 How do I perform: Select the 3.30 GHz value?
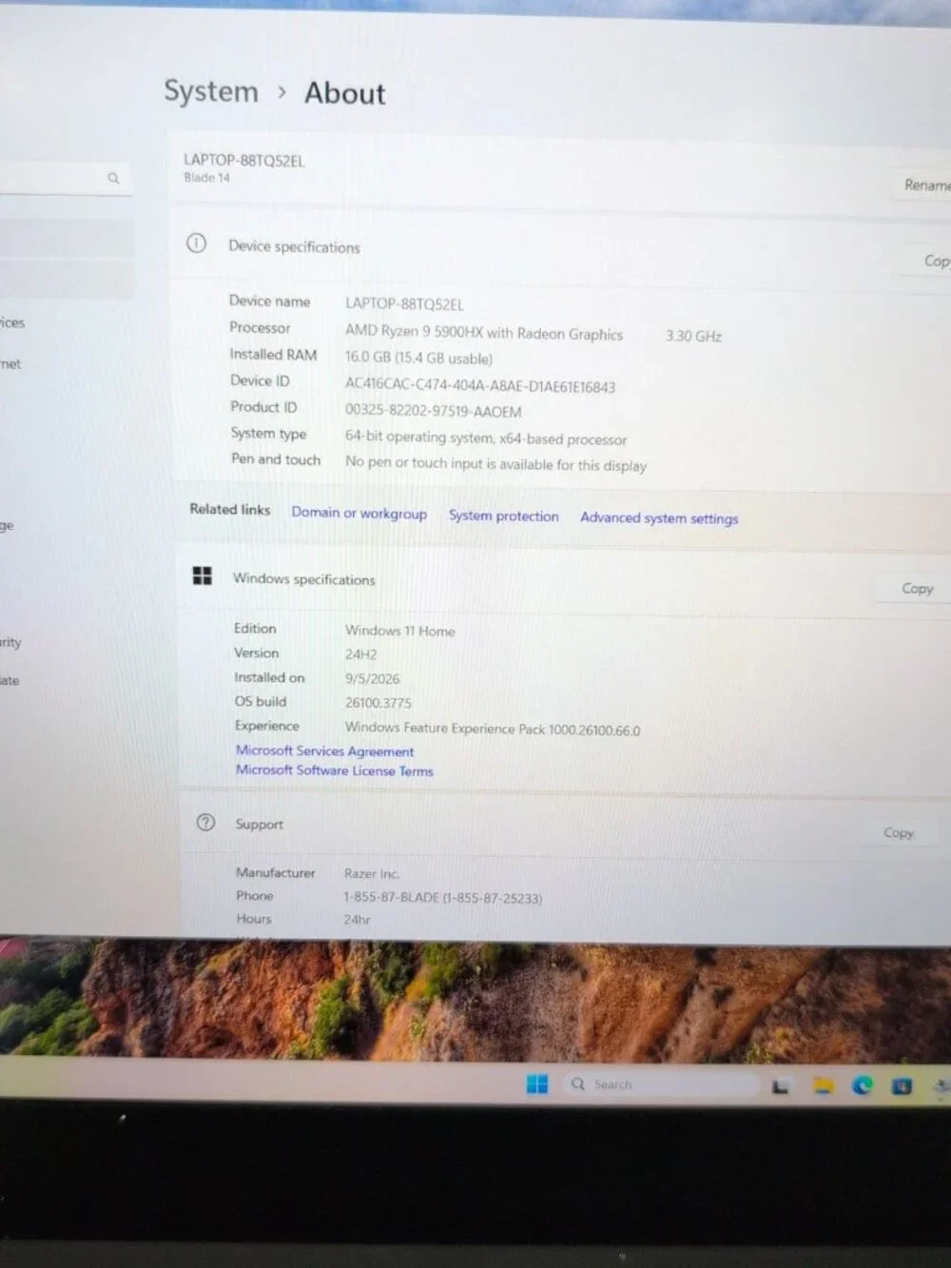pos(693,336)
